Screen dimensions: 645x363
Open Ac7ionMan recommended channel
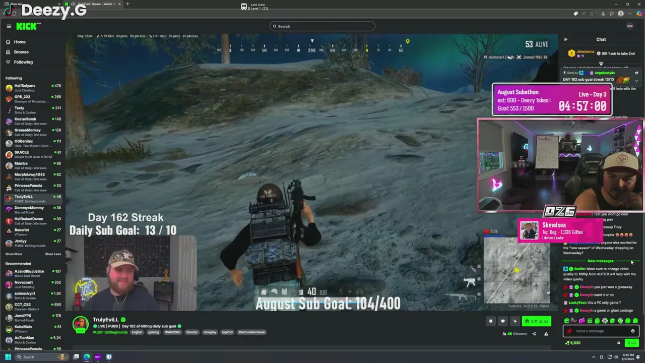[33, 340]
